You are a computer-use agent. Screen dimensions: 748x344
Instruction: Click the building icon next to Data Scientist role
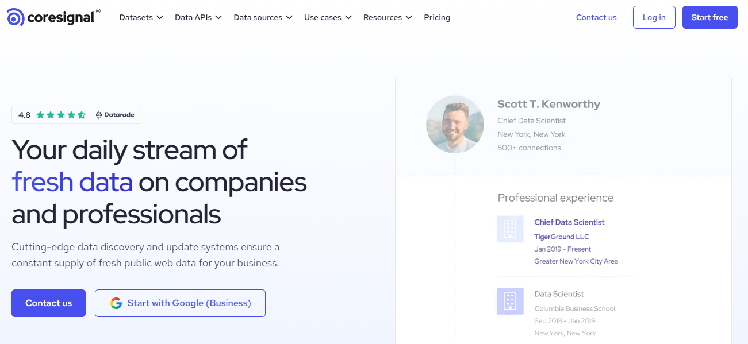(x=510, y=300)
